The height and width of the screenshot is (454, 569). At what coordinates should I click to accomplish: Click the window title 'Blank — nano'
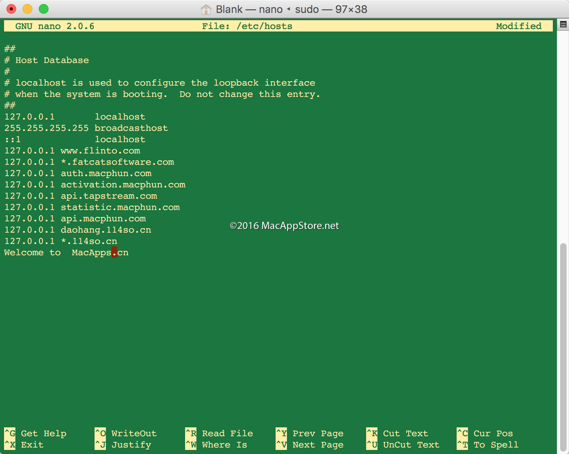click(249, 9)
